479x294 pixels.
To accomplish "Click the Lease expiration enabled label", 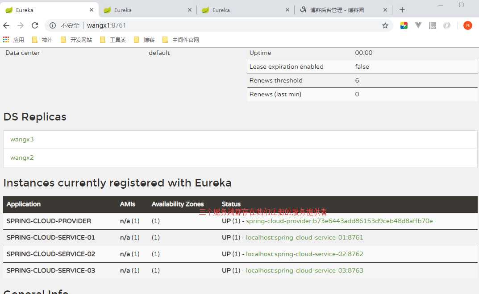I will pos(286,66).
